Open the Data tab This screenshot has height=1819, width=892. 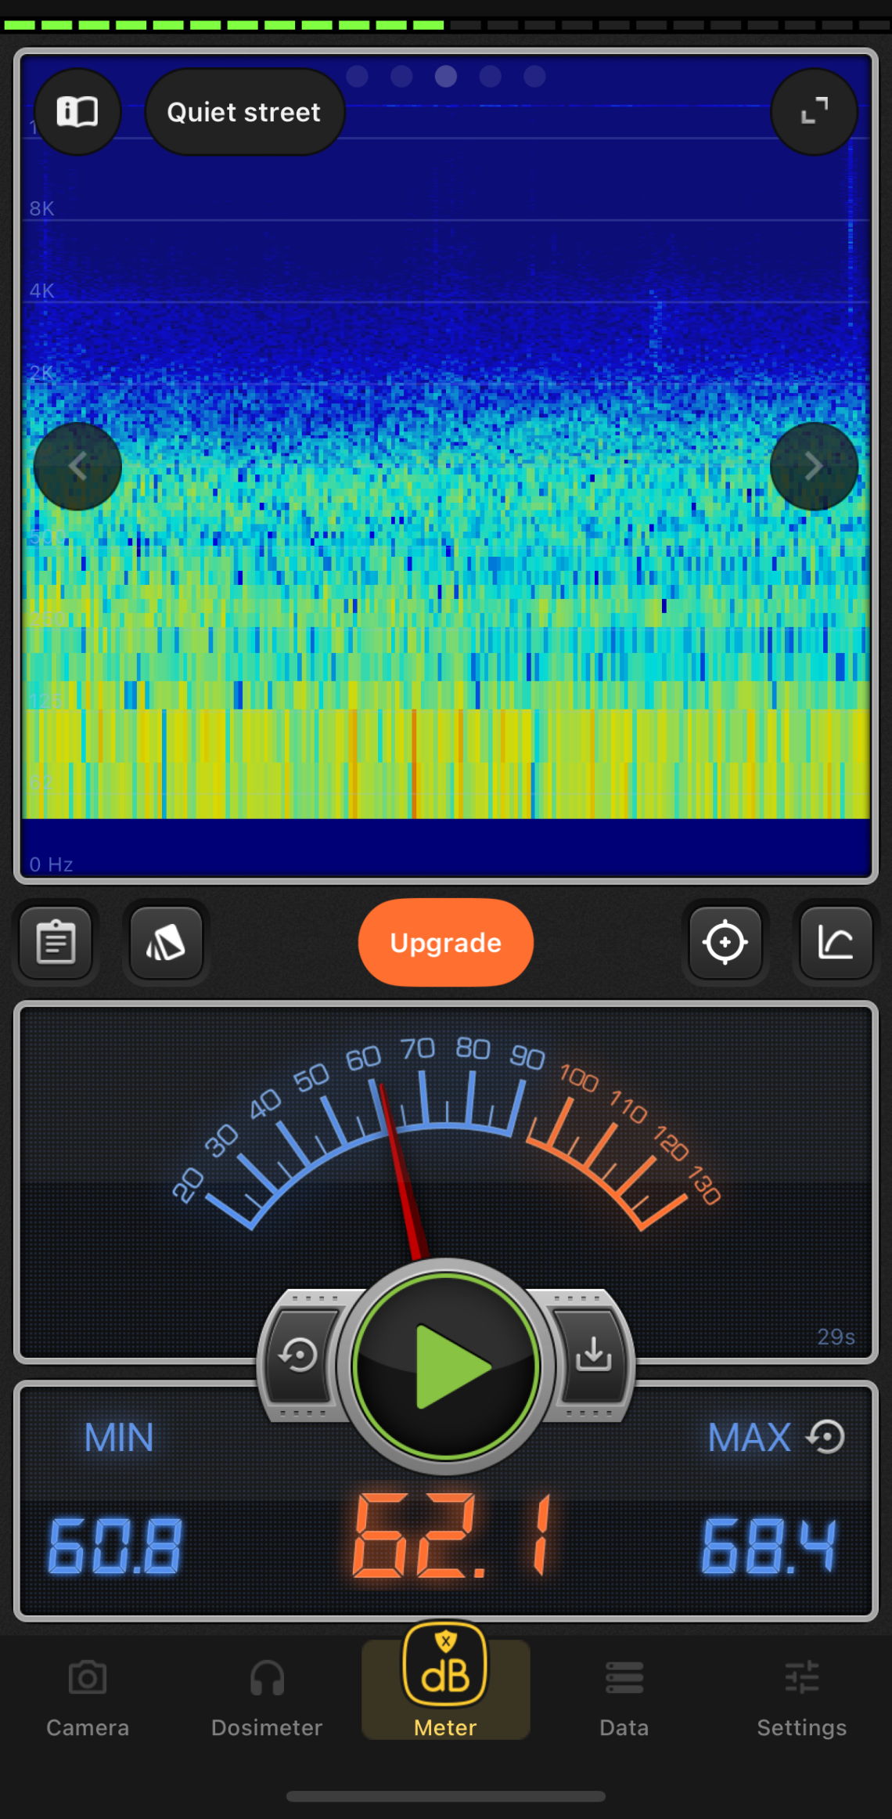[624, 1696]
